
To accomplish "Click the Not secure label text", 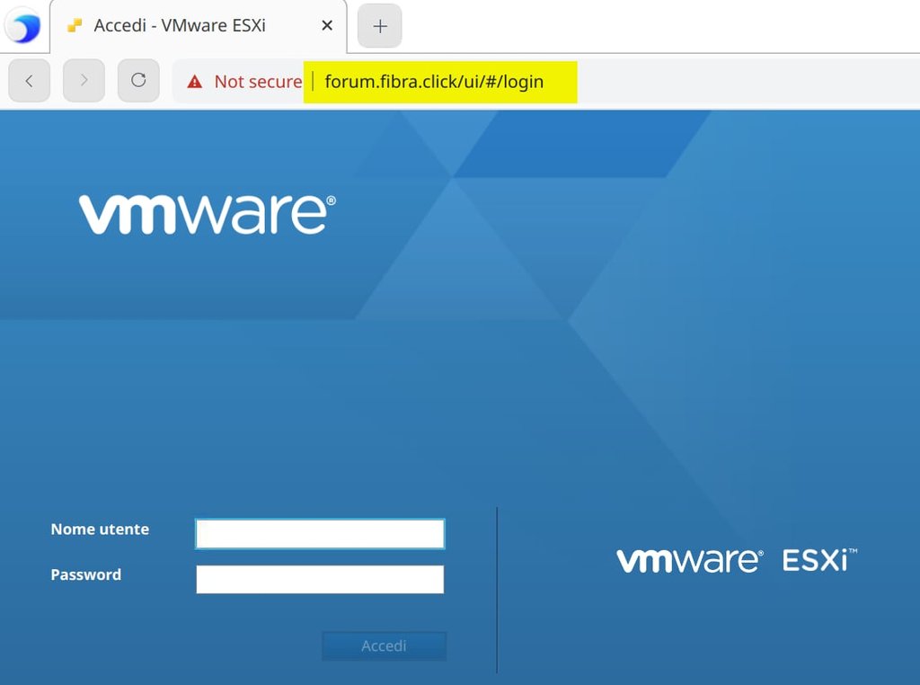I will pyautogui.click(x=258, y=82).
